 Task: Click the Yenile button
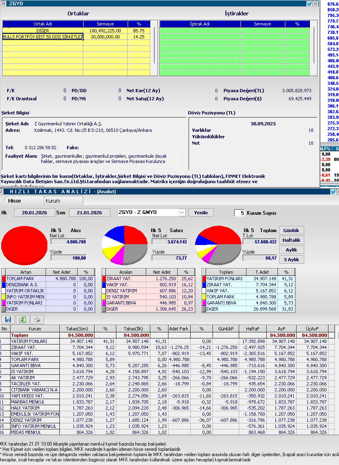pyautogui.click(x=201, y=213)
